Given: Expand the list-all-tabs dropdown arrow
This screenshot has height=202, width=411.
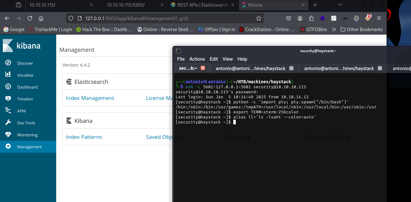Looking at the screenshot, I should pos(340,5).
